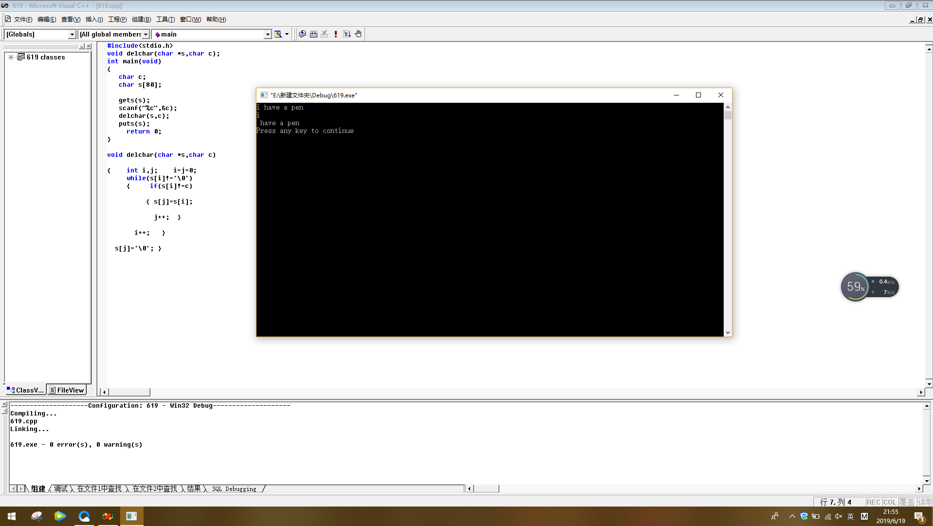The width and height of the screenshot is (933, 526).
Task: Click the REC status bar indicator
Action: [873, 502]
